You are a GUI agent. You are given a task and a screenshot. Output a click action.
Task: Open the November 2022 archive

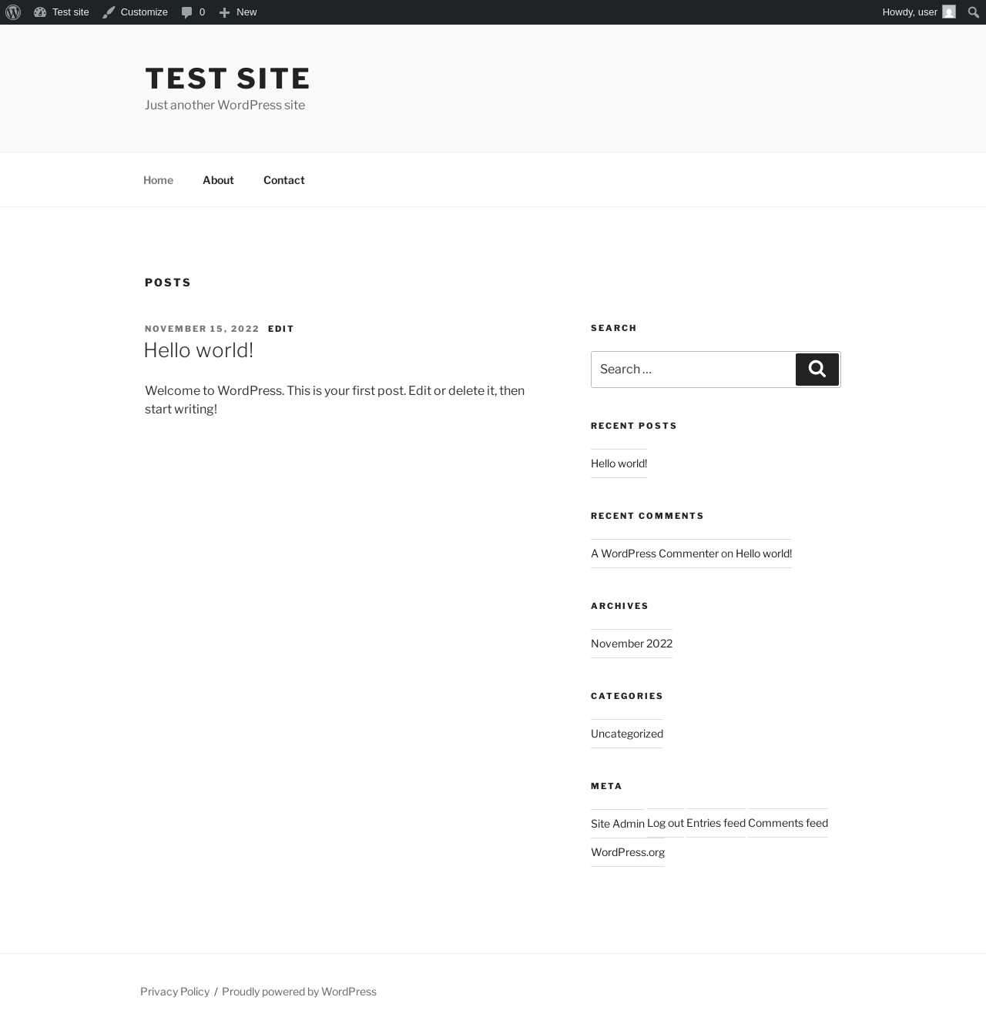pos(632,644)
